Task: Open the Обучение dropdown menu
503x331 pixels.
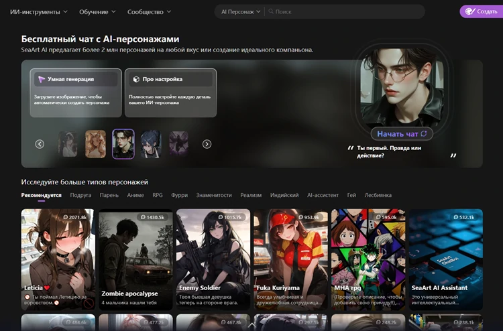Action: [97, 12]
